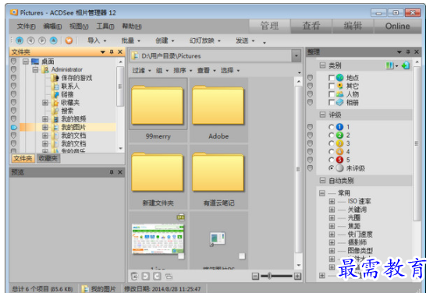Select rating 1 radio button
433x293 pixels.
point(332,127)
